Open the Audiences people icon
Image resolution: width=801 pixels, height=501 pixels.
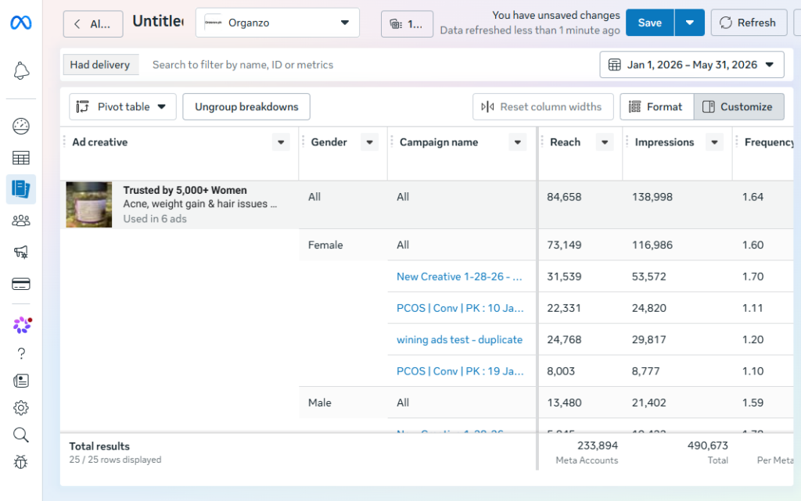[x=21, y=220]
